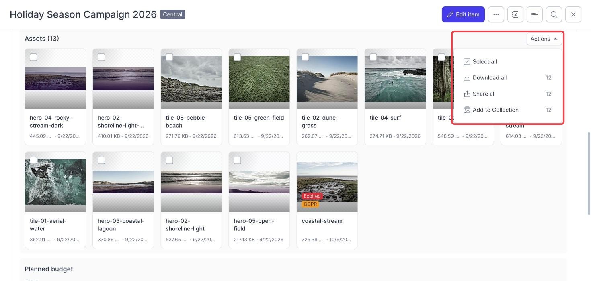Click the "Assets (13)" heading
591x281 pixels.
pos(42,39)
